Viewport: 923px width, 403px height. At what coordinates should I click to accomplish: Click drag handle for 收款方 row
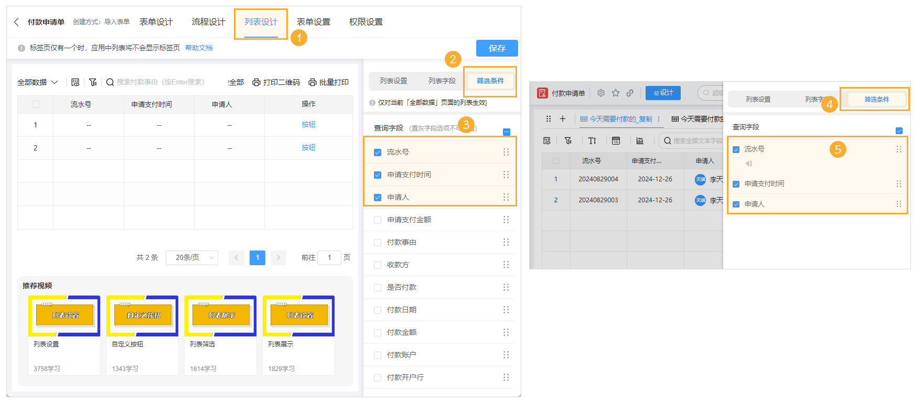[506, 265]
